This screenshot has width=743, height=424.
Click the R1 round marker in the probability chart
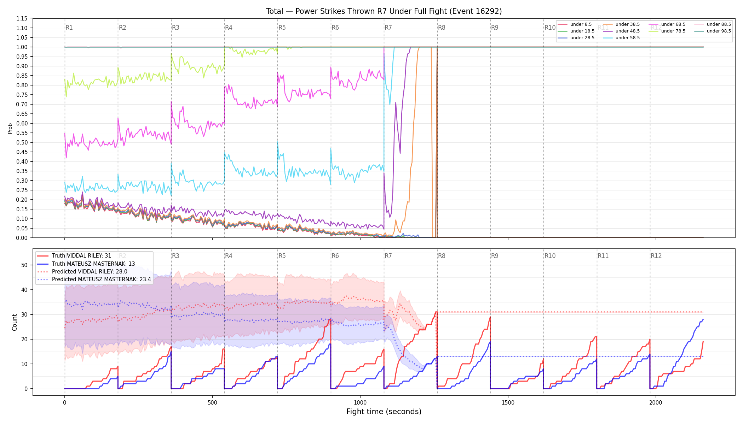(69, 28)
